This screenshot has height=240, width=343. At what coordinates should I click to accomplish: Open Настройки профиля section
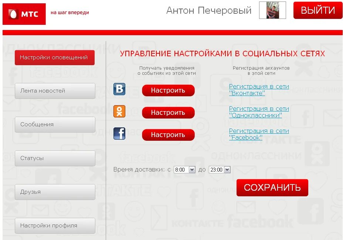(x=55, y=225)
